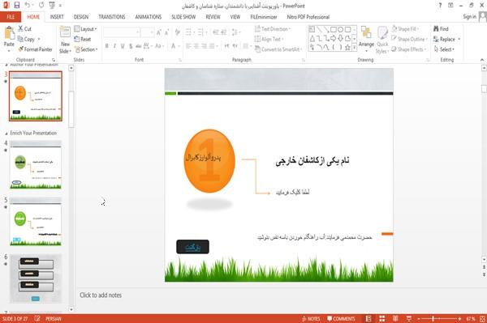Switch to the REVIEW tab

pyautogui.click(x=213, y=17)
